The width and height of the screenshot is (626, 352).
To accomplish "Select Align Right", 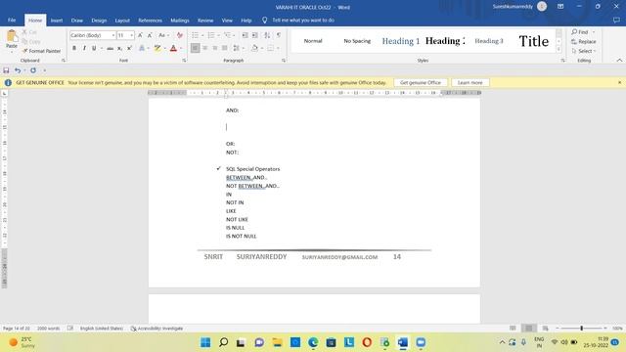I will click(215, 48).
